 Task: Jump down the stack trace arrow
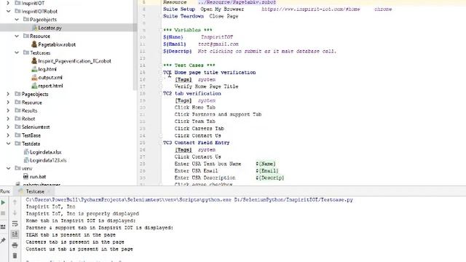[x=15, y=213]
